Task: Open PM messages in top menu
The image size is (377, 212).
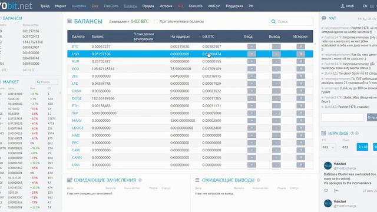Action: (251, 6)
